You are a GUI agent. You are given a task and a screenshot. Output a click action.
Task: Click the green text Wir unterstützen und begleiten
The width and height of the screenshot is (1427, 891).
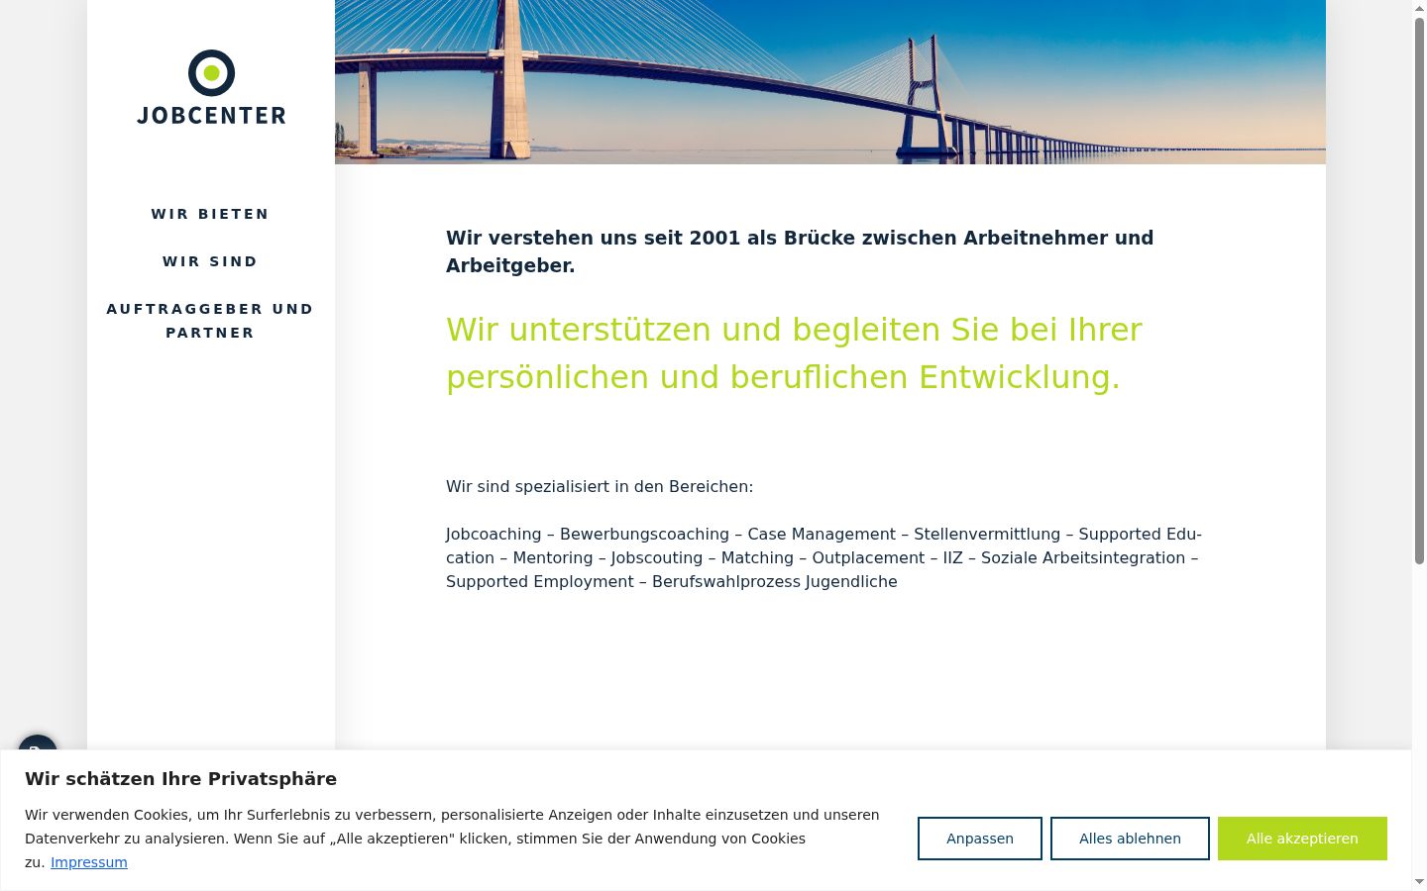[x=794, y=353]
